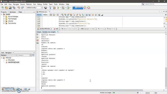Image resolution: width=167 pixels, height=94 pixels.
Task: Click the blue memory usage bar
Action: (78, 8)
